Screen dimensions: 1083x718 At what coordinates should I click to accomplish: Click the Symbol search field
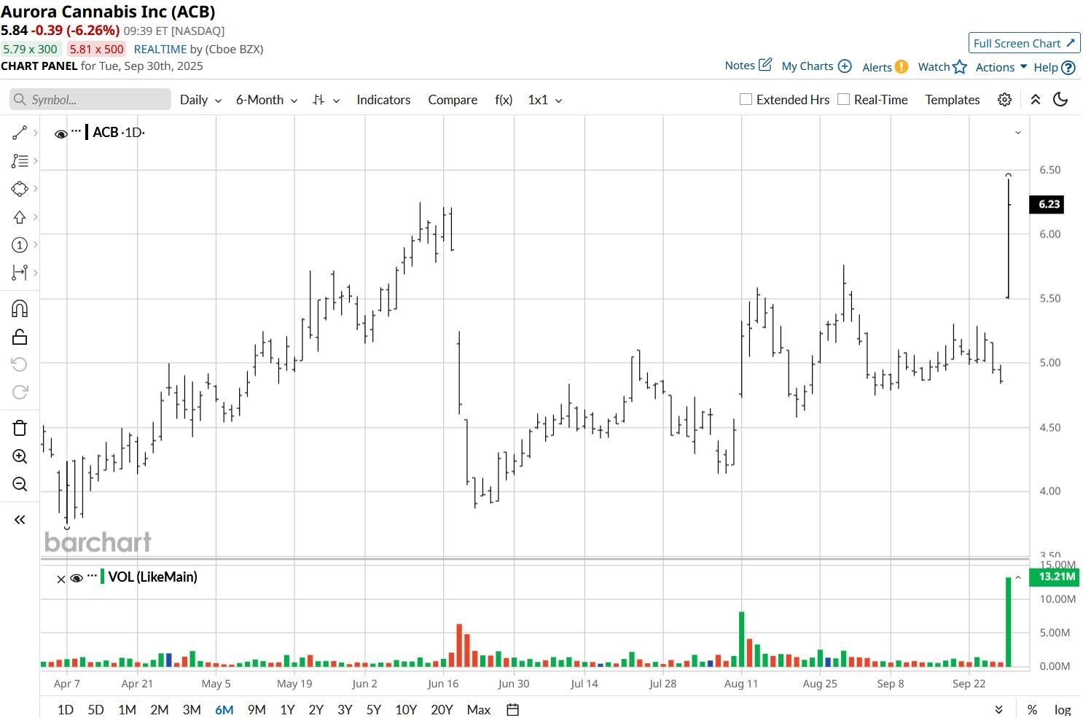tap(90, 100)
